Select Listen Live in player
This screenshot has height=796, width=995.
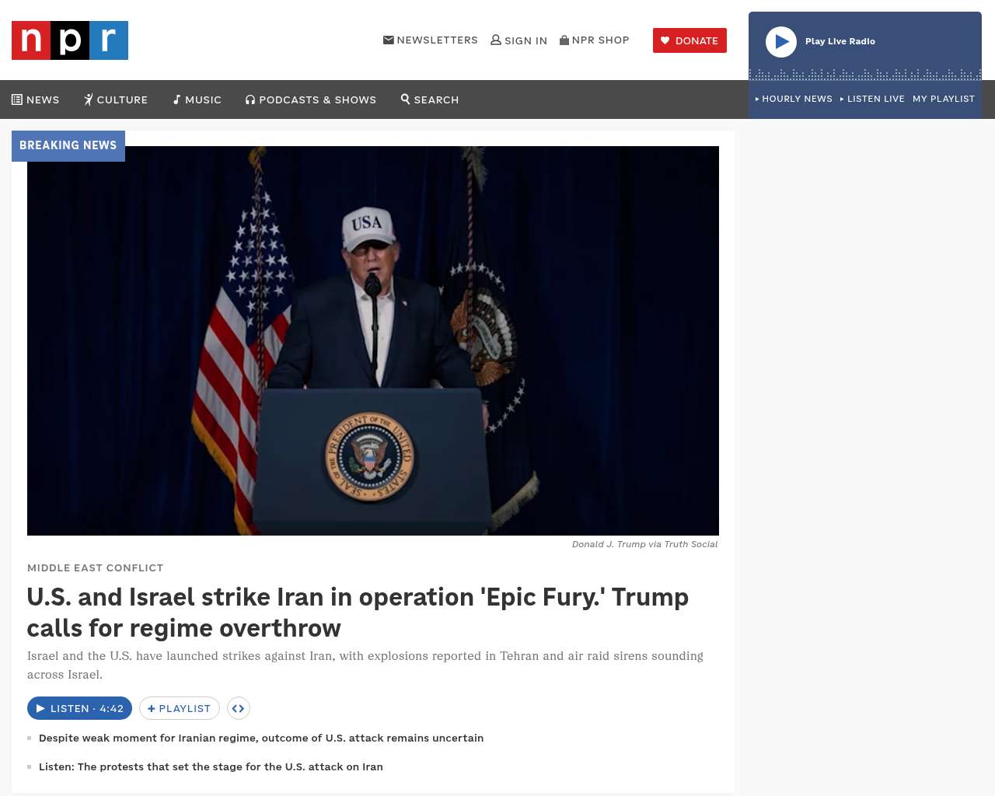pos(872,99)
